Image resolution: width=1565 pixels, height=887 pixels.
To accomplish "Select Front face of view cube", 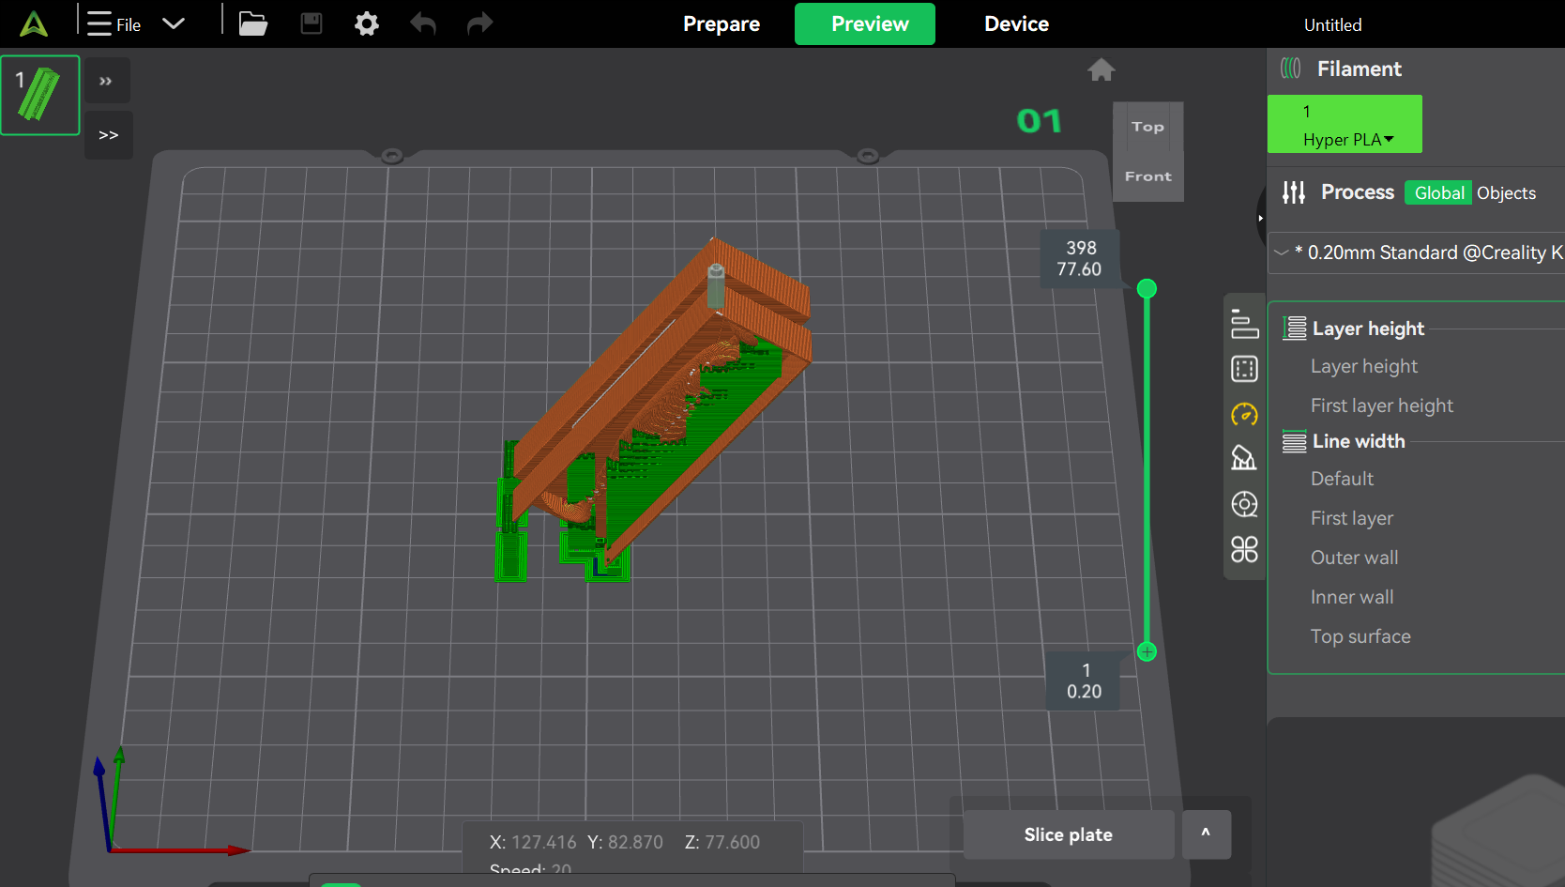I will coord(1148,176).
